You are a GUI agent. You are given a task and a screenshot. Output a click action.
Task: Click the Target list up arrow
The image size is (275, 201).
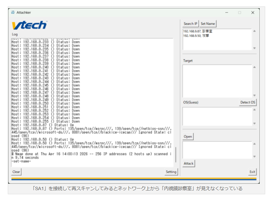pos(254,67)
